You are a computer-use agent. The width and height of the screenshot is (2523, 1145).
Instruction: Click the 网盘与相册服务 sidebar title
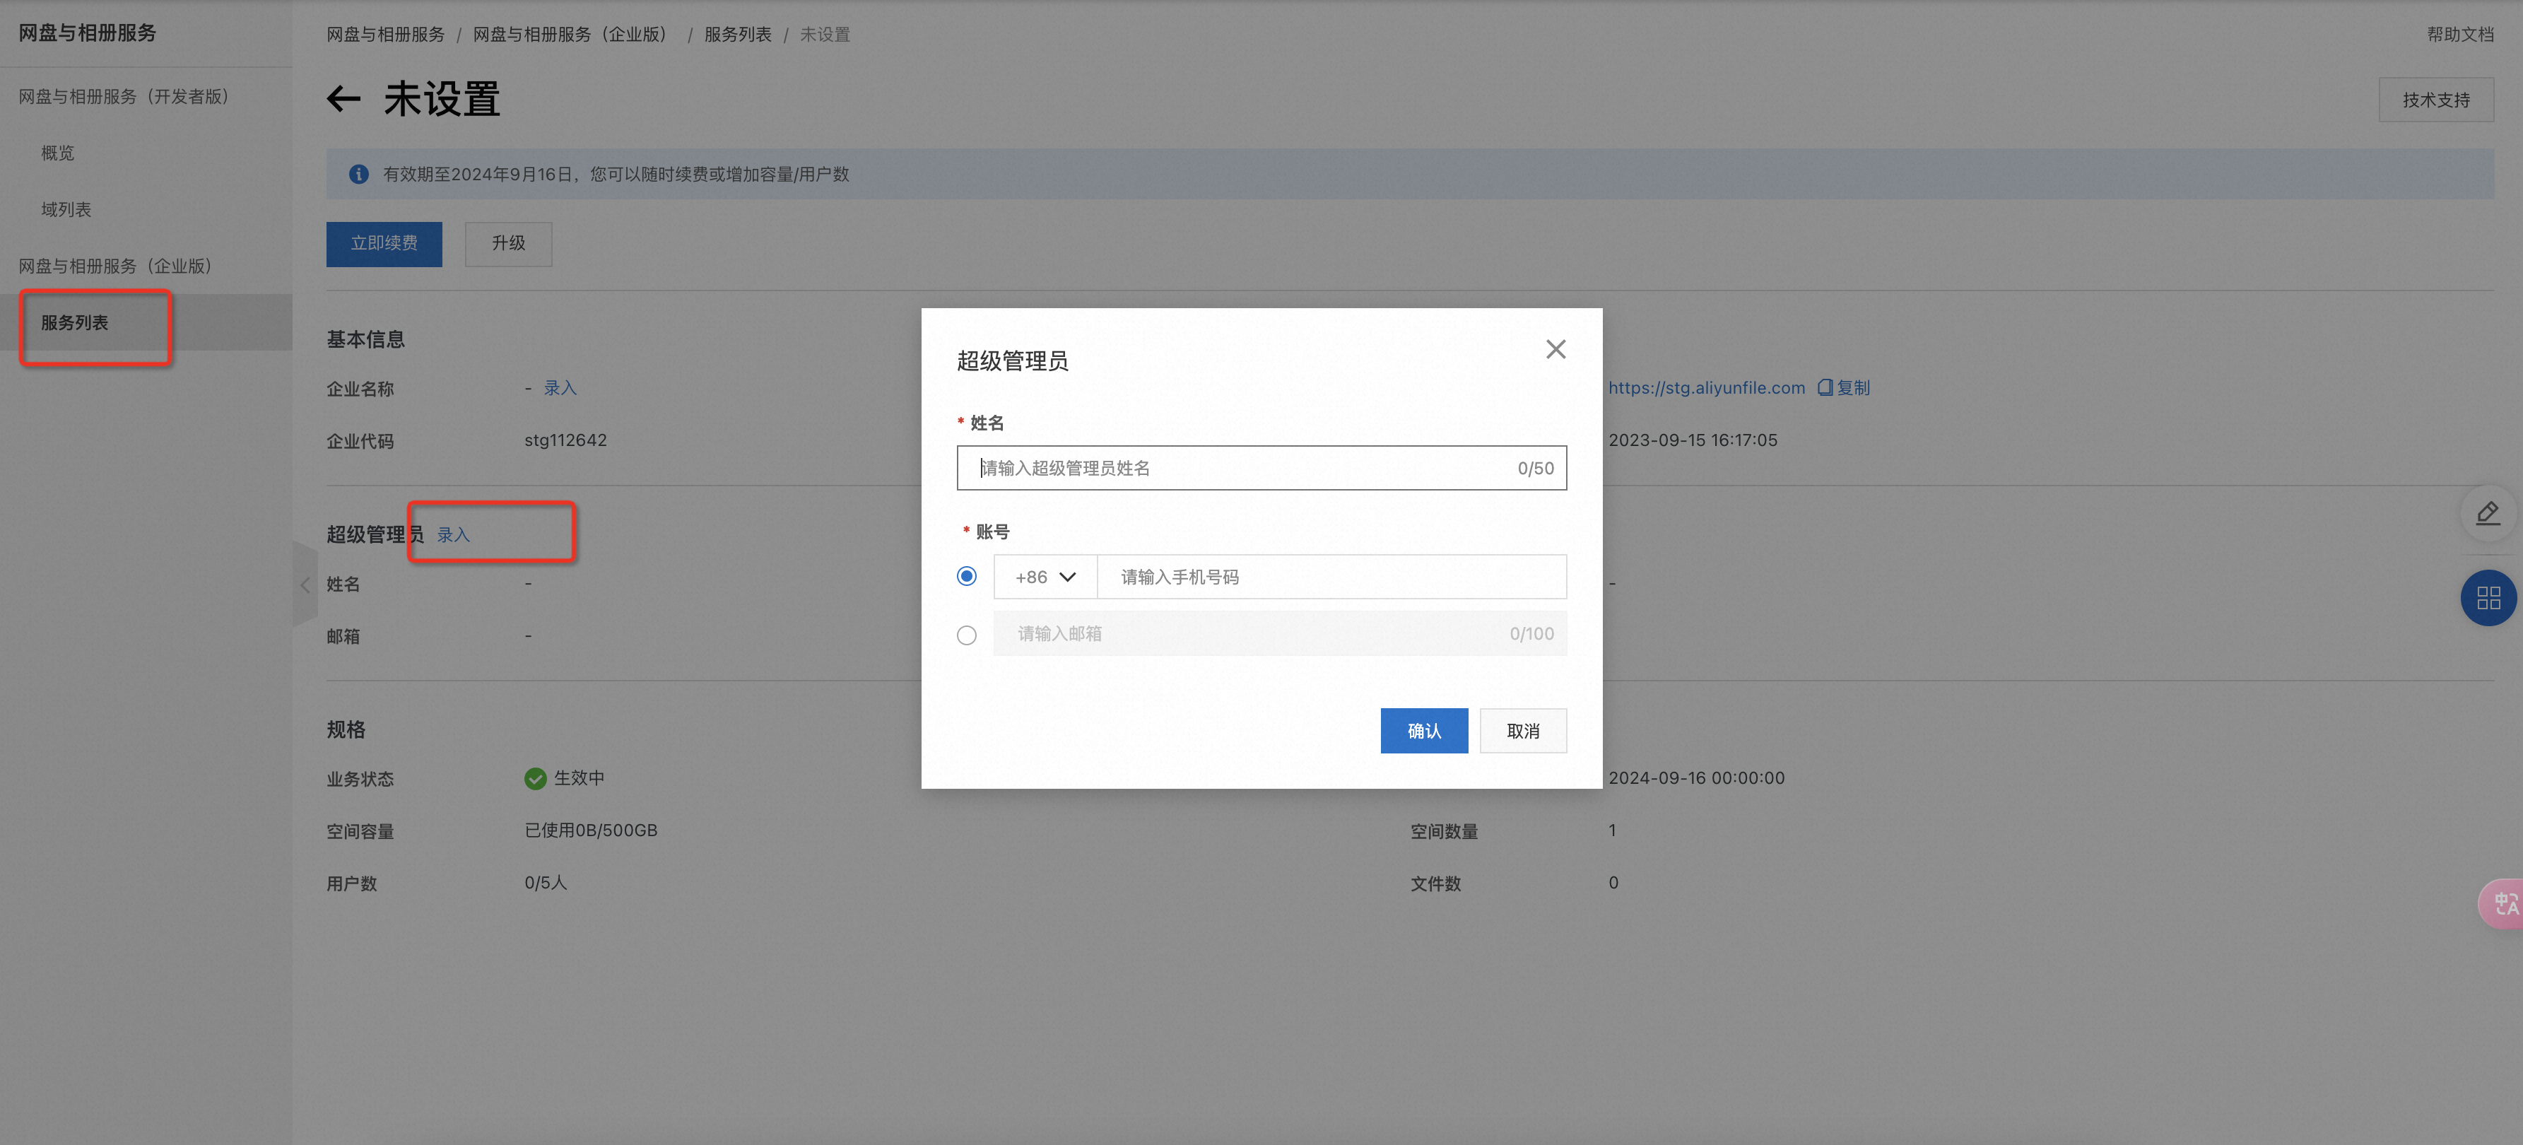[x=88, y=33]
